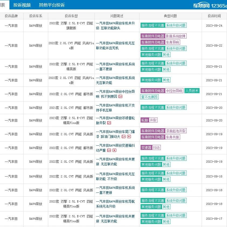Click 人员技术 tag
Screen dimensions: 227x227
click(192, 91)
